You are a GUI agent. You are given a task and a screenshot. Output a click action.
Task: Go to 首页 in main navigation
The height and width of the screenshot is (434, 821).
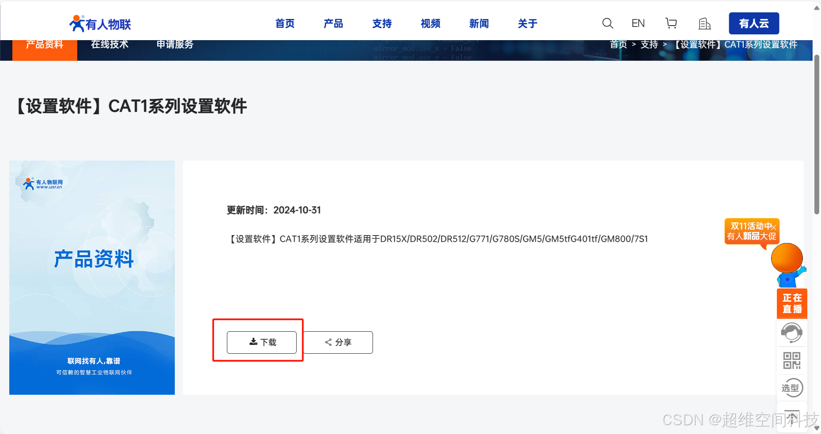[x=285, y=23]
